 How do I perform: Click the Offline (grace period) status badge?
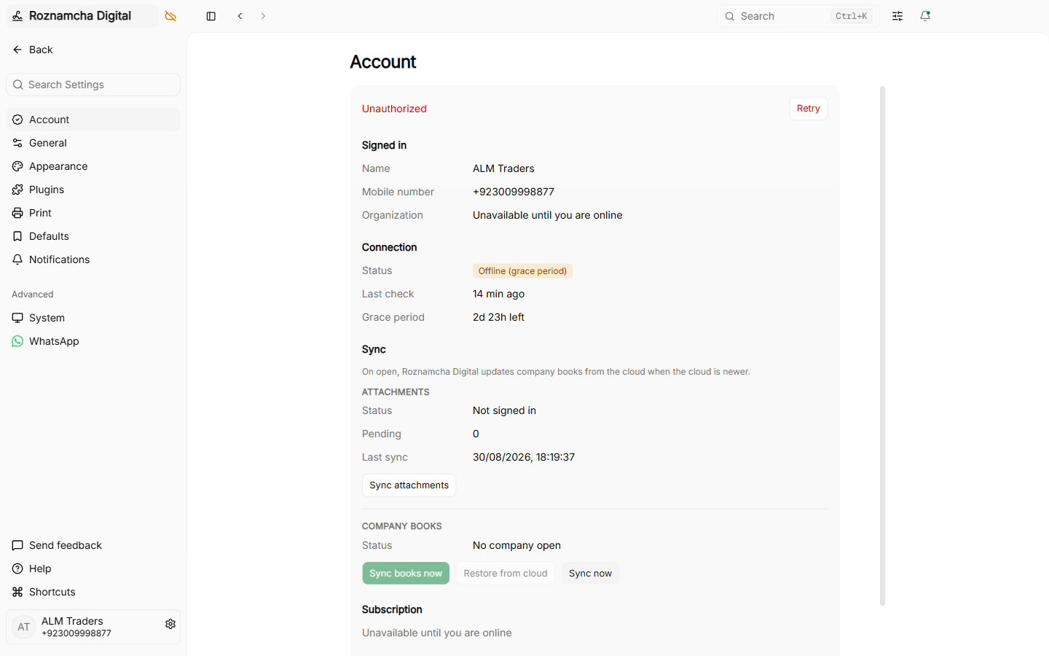[x=522, y=271]
